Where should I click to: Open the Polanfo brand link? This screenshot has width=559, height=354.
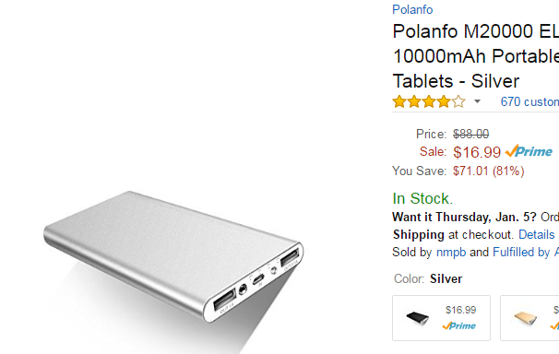[x=412, y=9]
